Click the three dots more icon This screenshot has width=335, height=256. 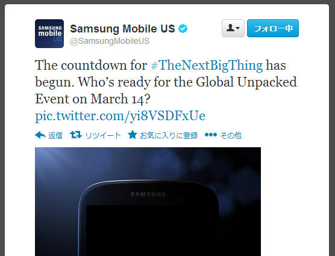(211, 135)
